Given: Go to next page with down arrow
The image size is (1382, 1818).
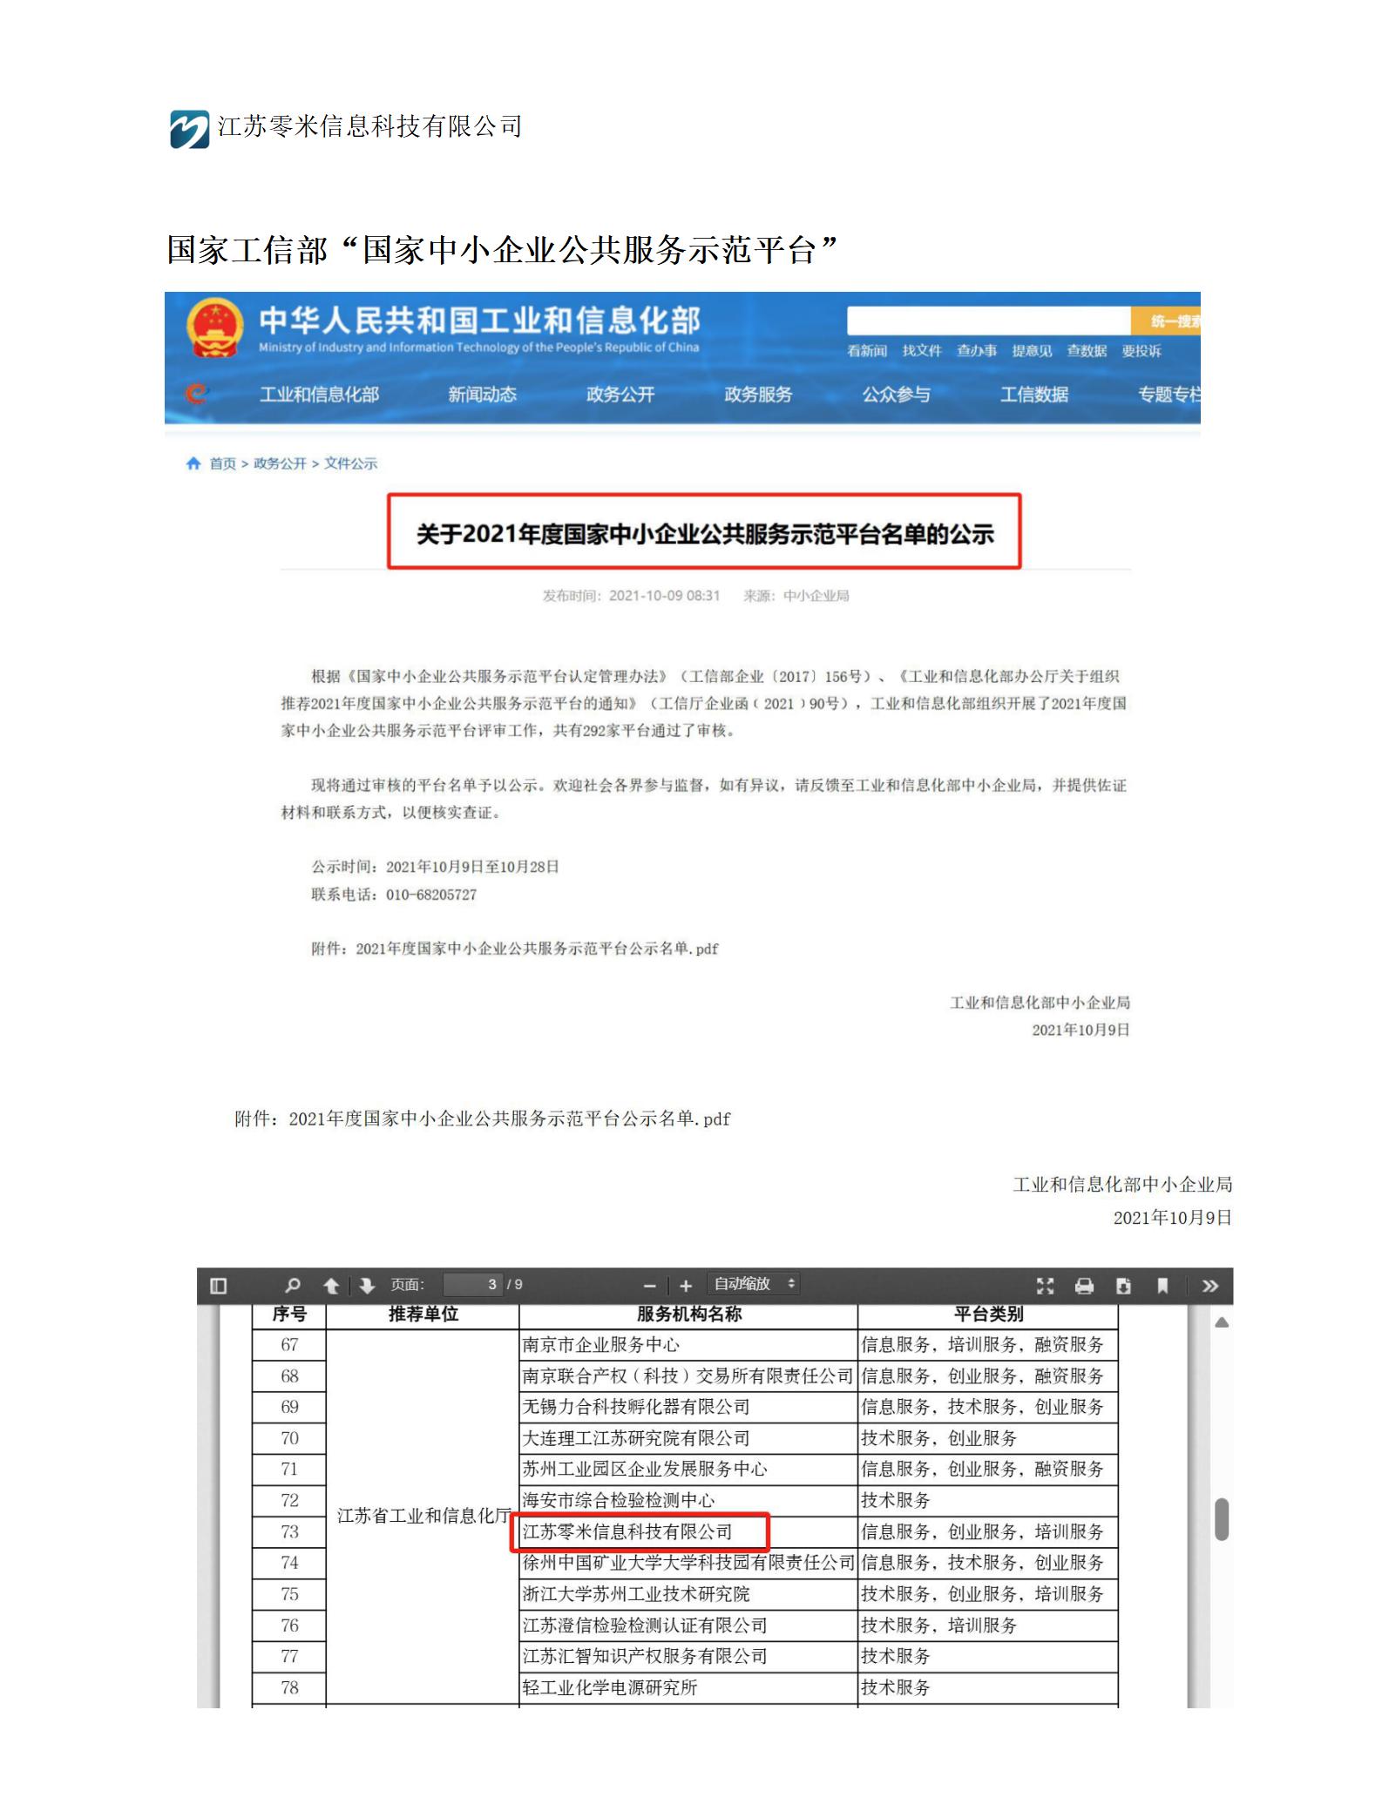Looking at the screenshot, I should 367,1286.
